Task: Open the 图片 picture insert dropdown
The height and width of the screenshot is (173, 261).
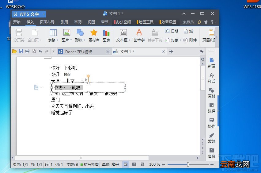Action: (66, 35)
